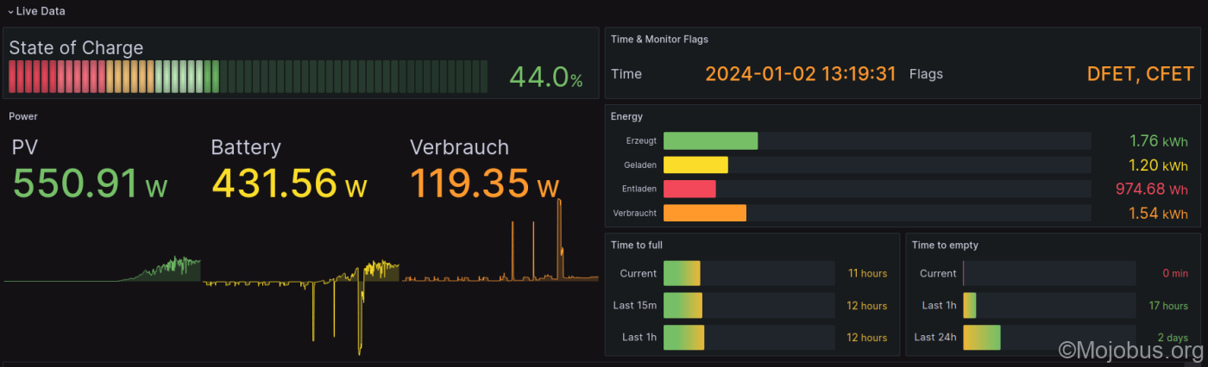Click the 17 hours value

click(1168, 305)
